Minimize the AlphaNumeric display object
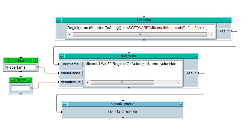This screenshot has height=128, width=242. click(x=181, y=104)
